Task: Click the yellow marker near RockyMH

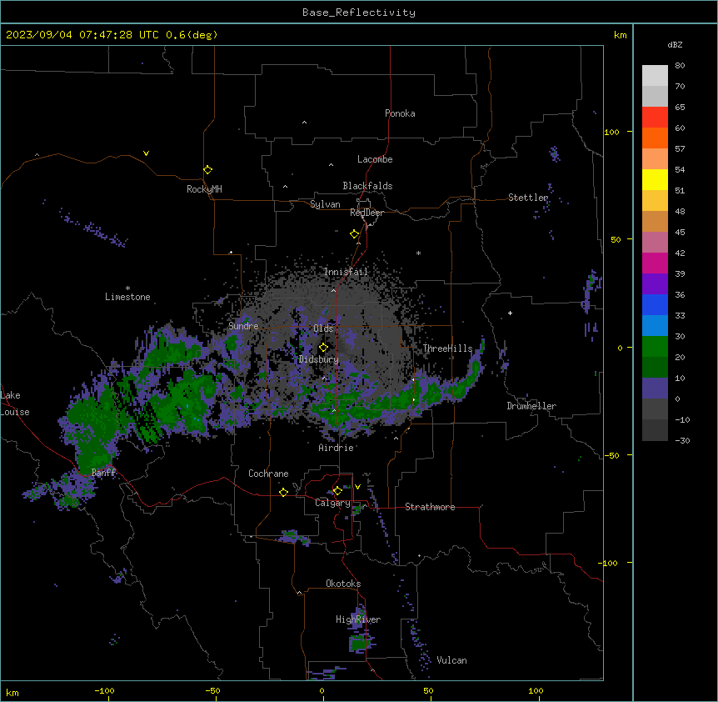Action: click(207, 170)
